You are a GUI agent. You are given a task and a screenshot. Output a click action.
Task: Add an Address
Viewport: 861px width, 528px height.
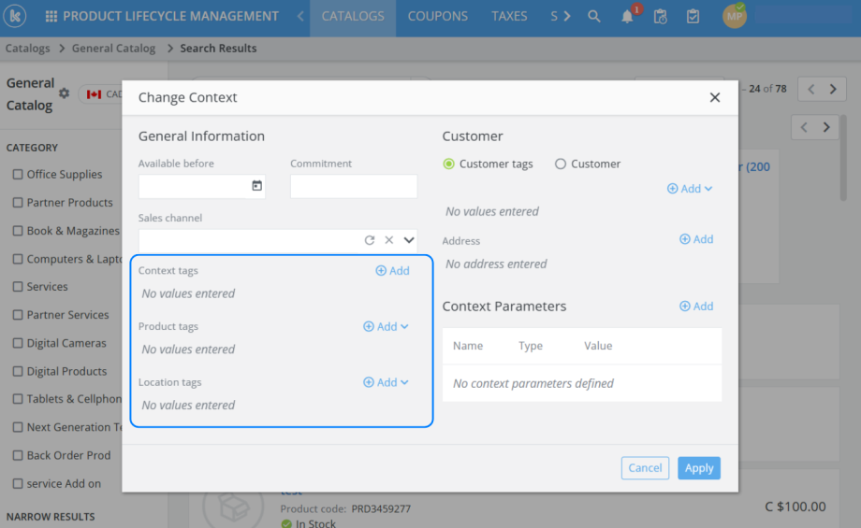(696, 239)
